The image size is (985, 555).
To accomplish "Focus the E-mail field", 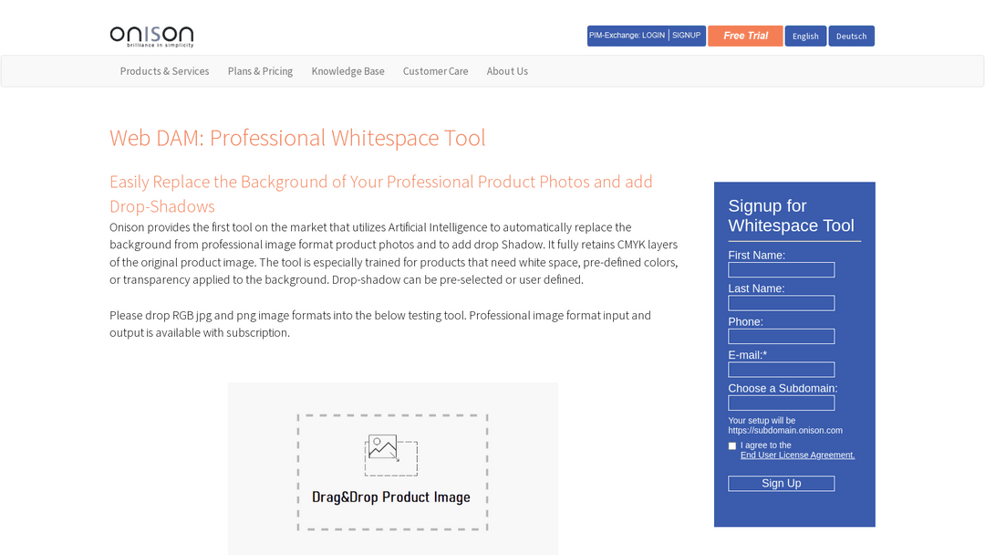I will coord(782,370).
